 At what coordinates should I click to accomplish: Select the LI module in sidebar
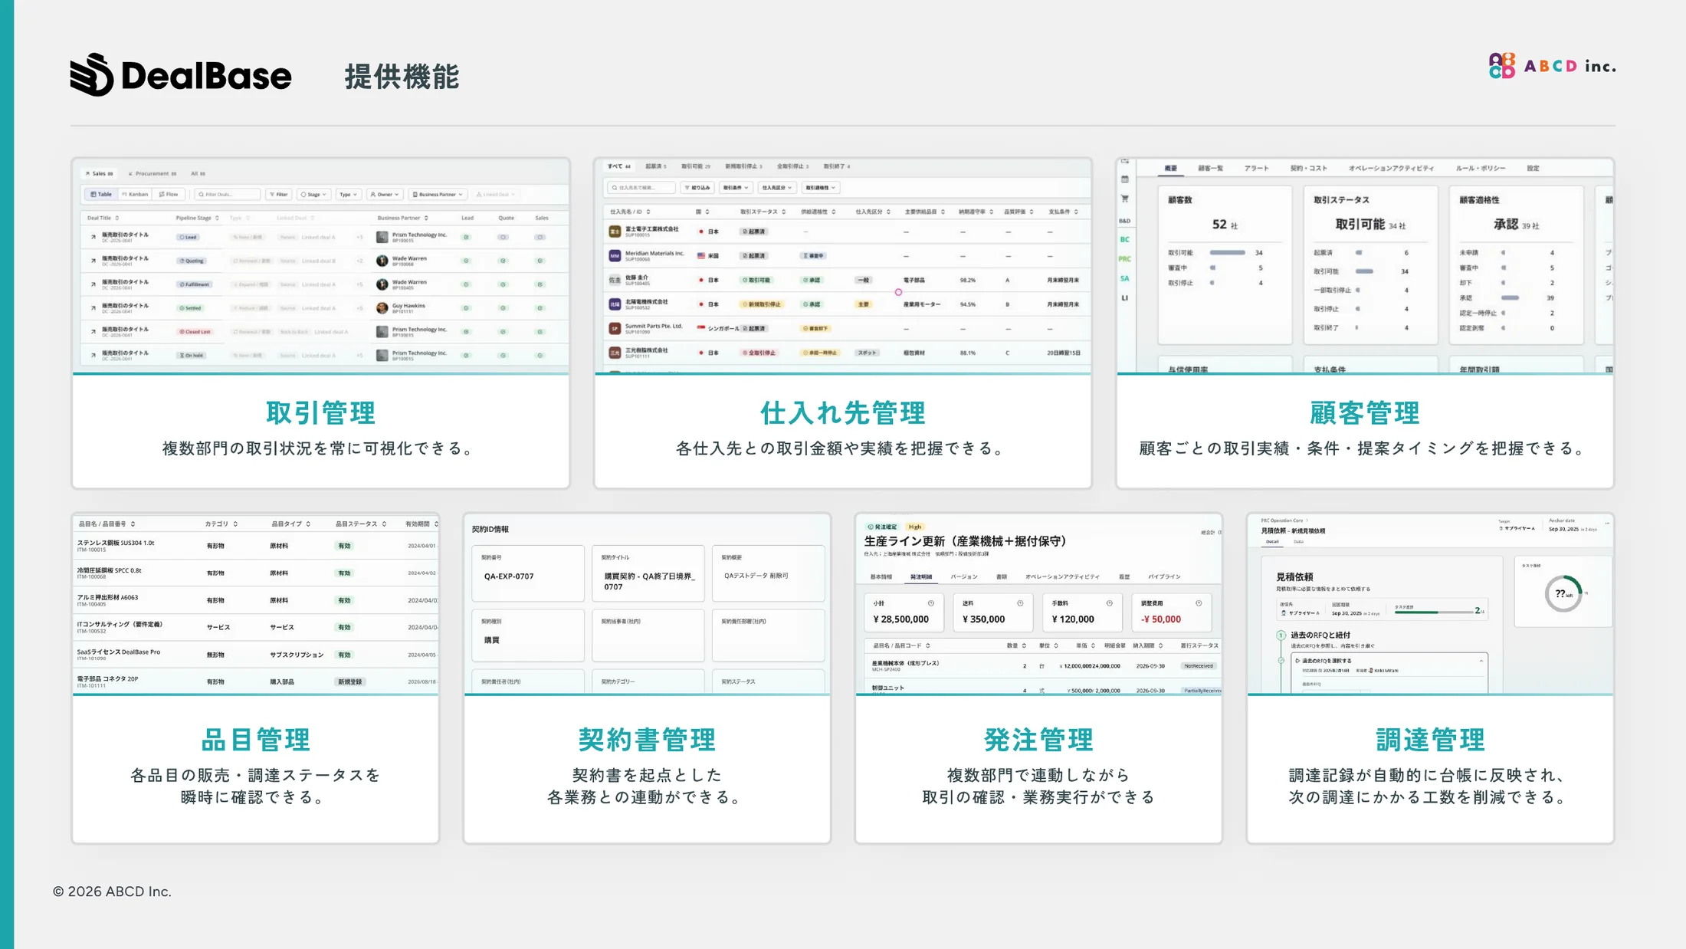tap(1124, 298)
